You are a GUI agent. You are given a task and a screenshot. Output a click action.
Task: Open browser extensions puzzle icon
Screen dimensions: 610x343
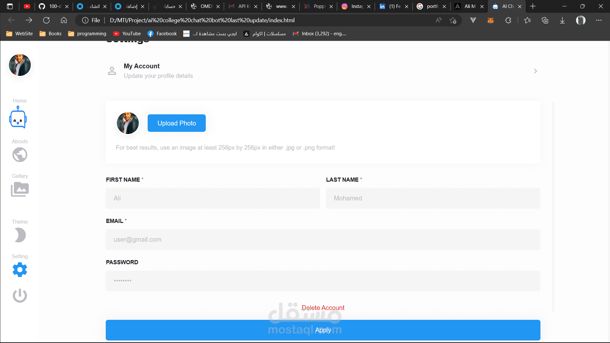pyautogui.click(x=508, y=20)
